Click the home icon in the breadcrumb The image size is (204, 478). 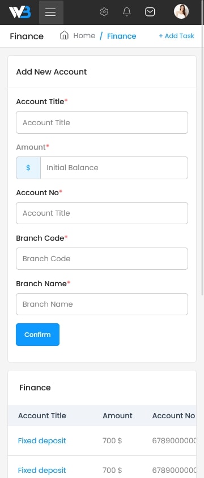(x=64, y=35)
